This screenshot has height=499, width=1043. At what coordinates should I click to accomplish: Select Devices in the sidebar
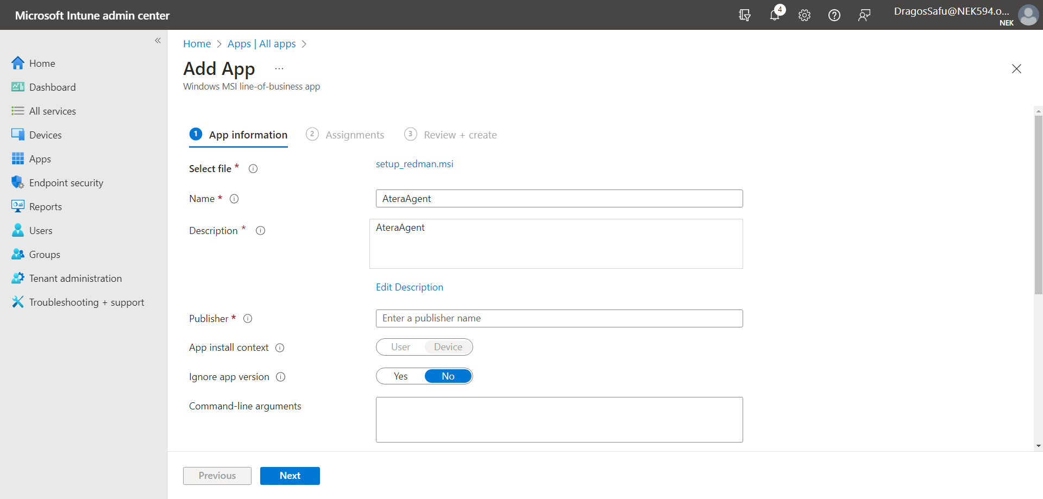point(46,135)
